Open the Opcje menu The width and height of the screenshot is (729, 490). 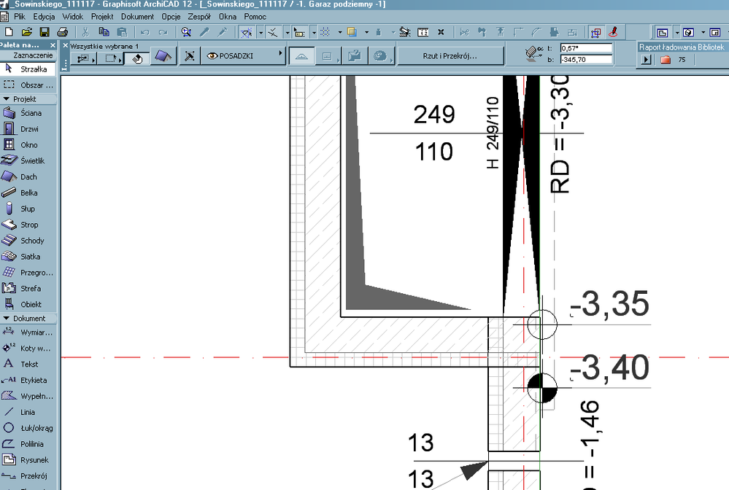[x=171, y=16]
